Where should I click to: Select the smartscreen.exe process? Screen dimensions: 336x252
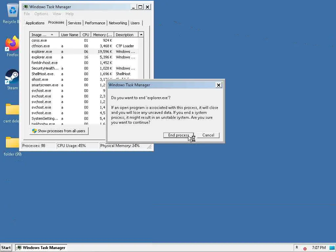pos(68,85)
